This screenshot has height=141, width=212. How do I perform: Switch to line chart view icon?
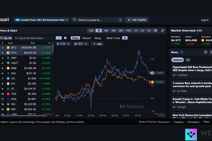point(59,38)
